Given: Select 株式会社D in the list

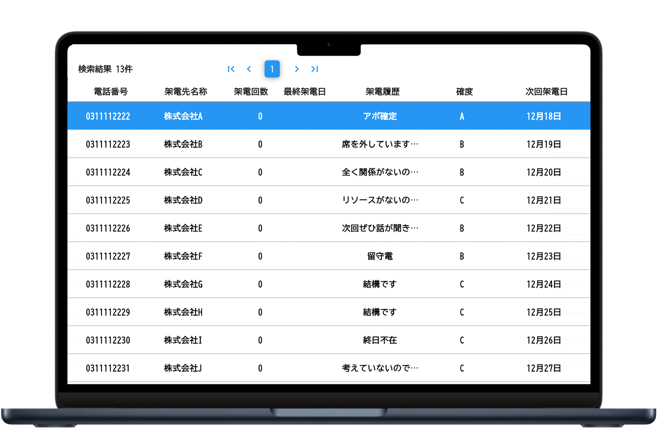Looking at the screenshot, I should [x=183, y=201].
